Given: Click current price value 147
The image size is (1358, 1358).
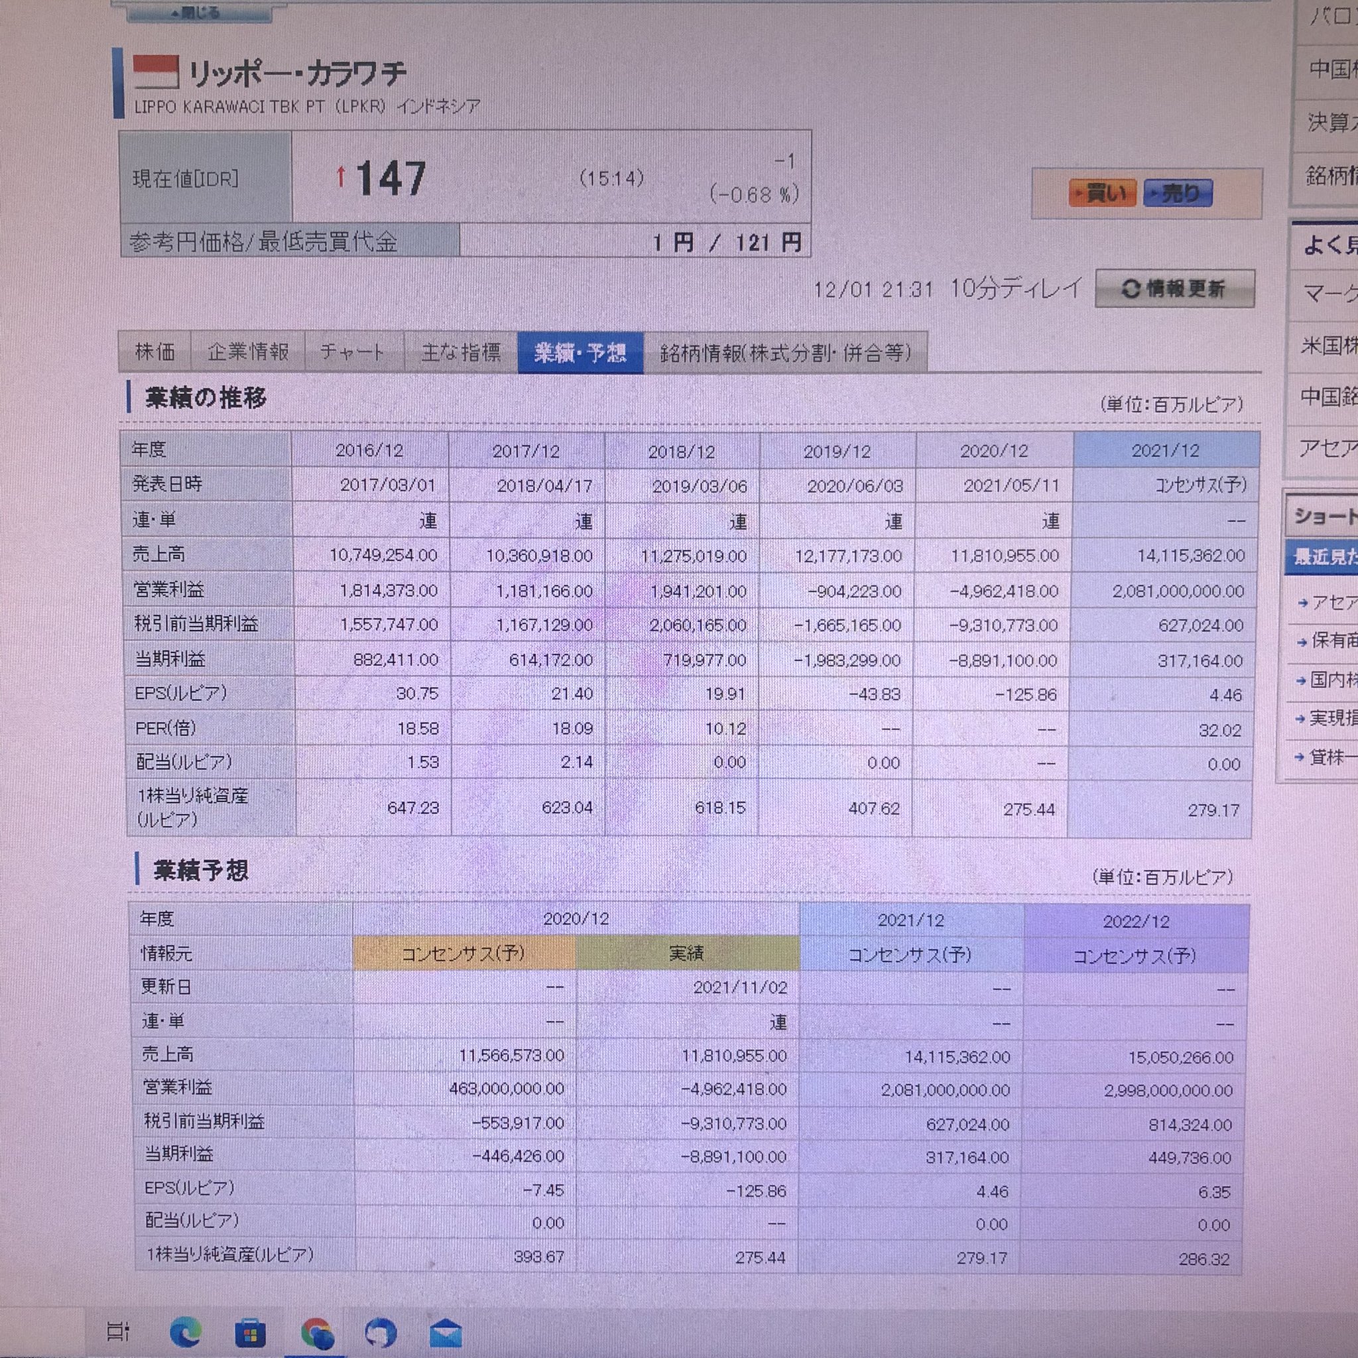Looking at the screenshot, I should coord(391,178).
